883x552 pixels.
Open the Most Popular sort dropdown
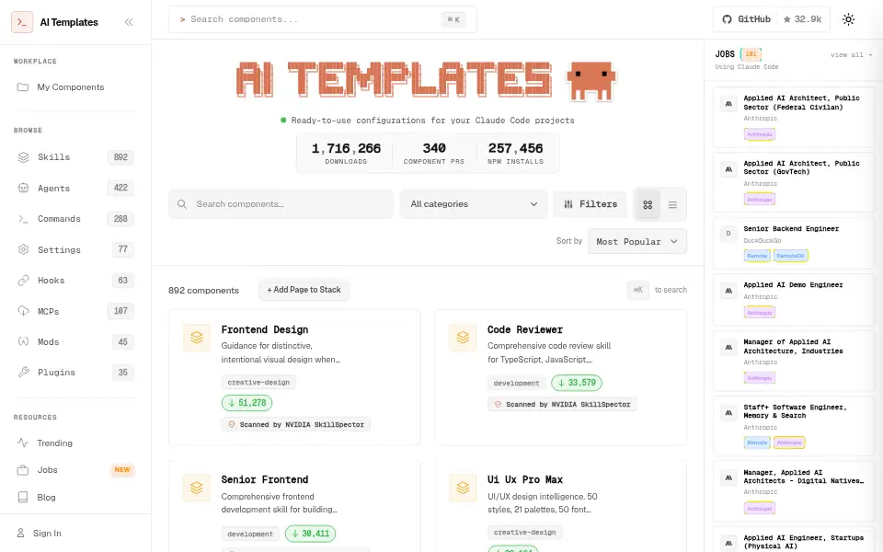click(x=636, y=241)
